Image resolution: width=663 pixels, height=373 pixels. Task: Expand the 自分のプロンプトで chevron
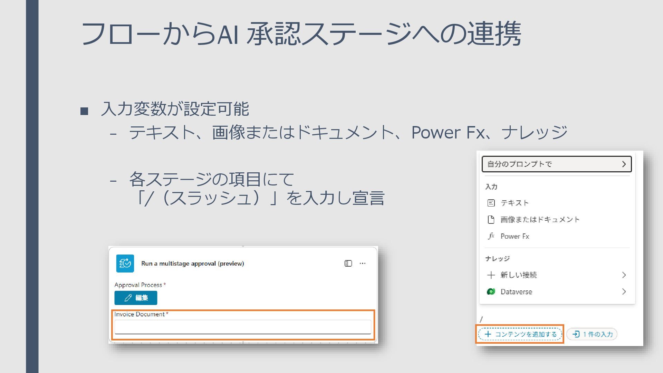624,164
